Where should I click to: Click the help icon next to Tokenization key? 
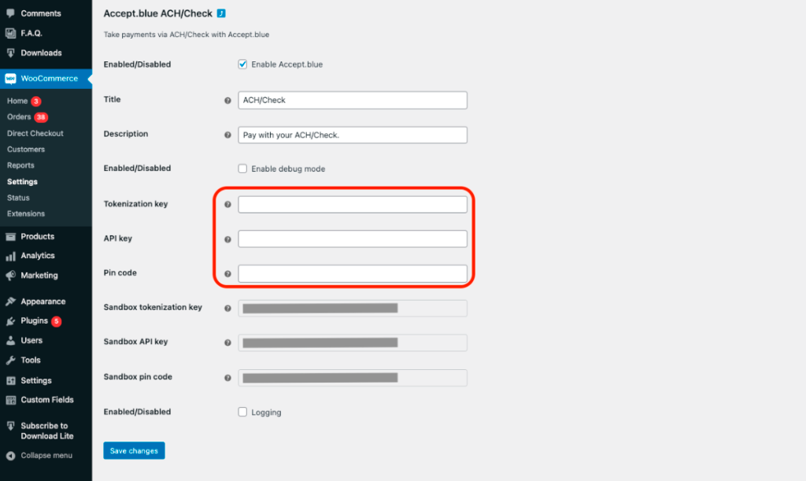[227, 205]
